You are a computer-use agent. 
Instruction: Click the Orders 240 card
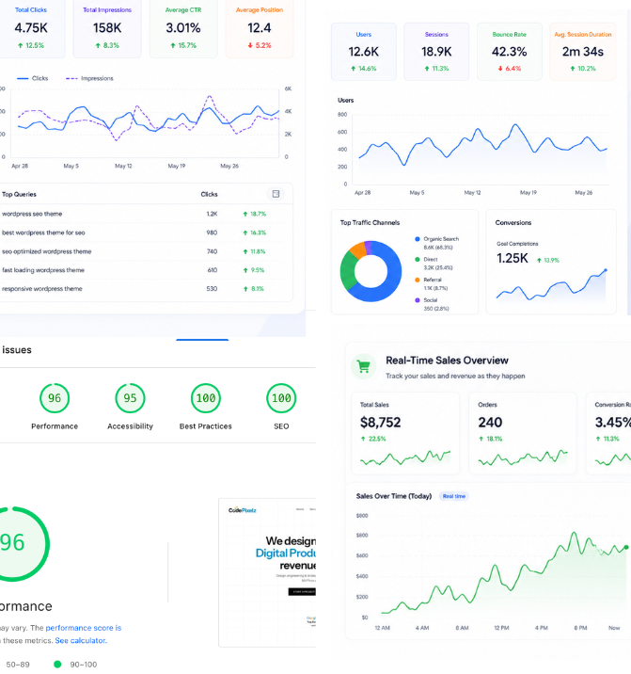[x=523, y=433]
